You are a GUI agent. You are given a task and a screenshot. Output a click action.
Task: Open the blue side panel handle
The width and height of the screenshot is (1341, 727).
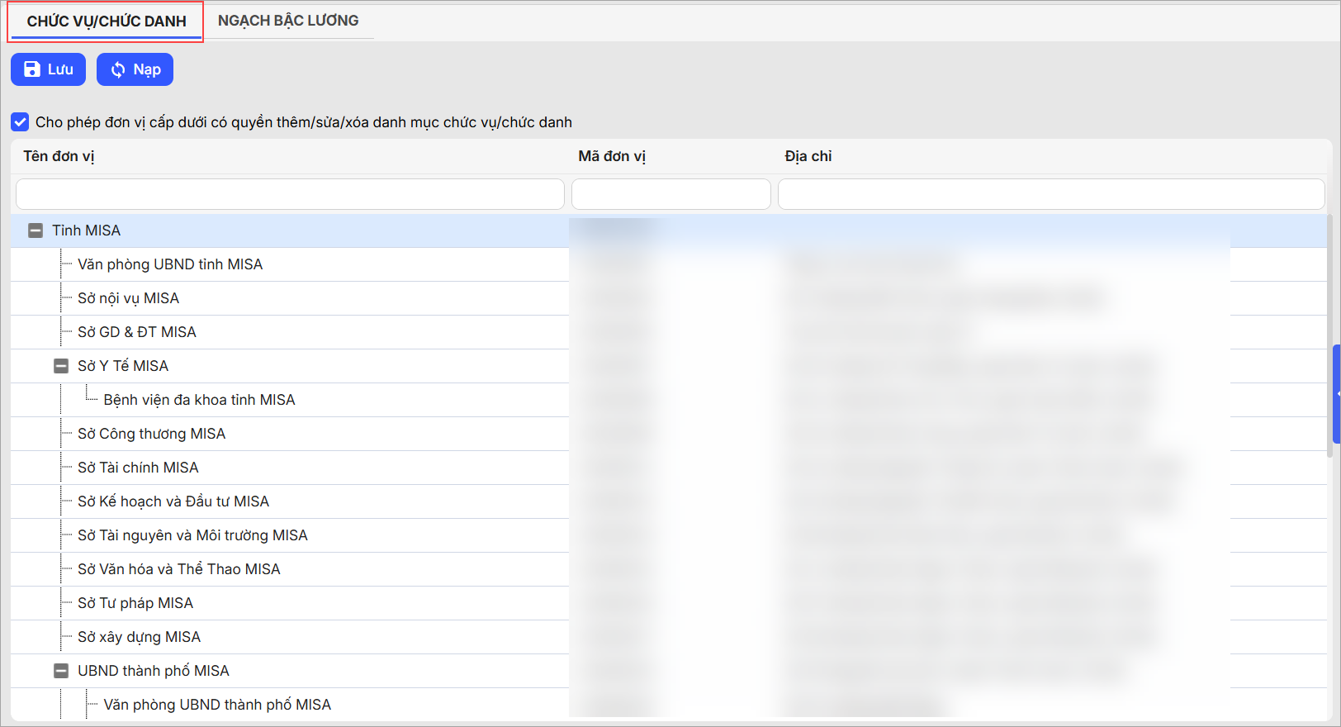[x=1336, y=394]
